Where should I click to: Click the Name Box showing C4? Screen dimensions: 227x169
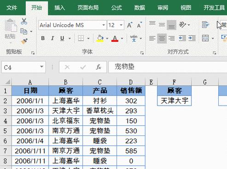(x=23, y=67)
